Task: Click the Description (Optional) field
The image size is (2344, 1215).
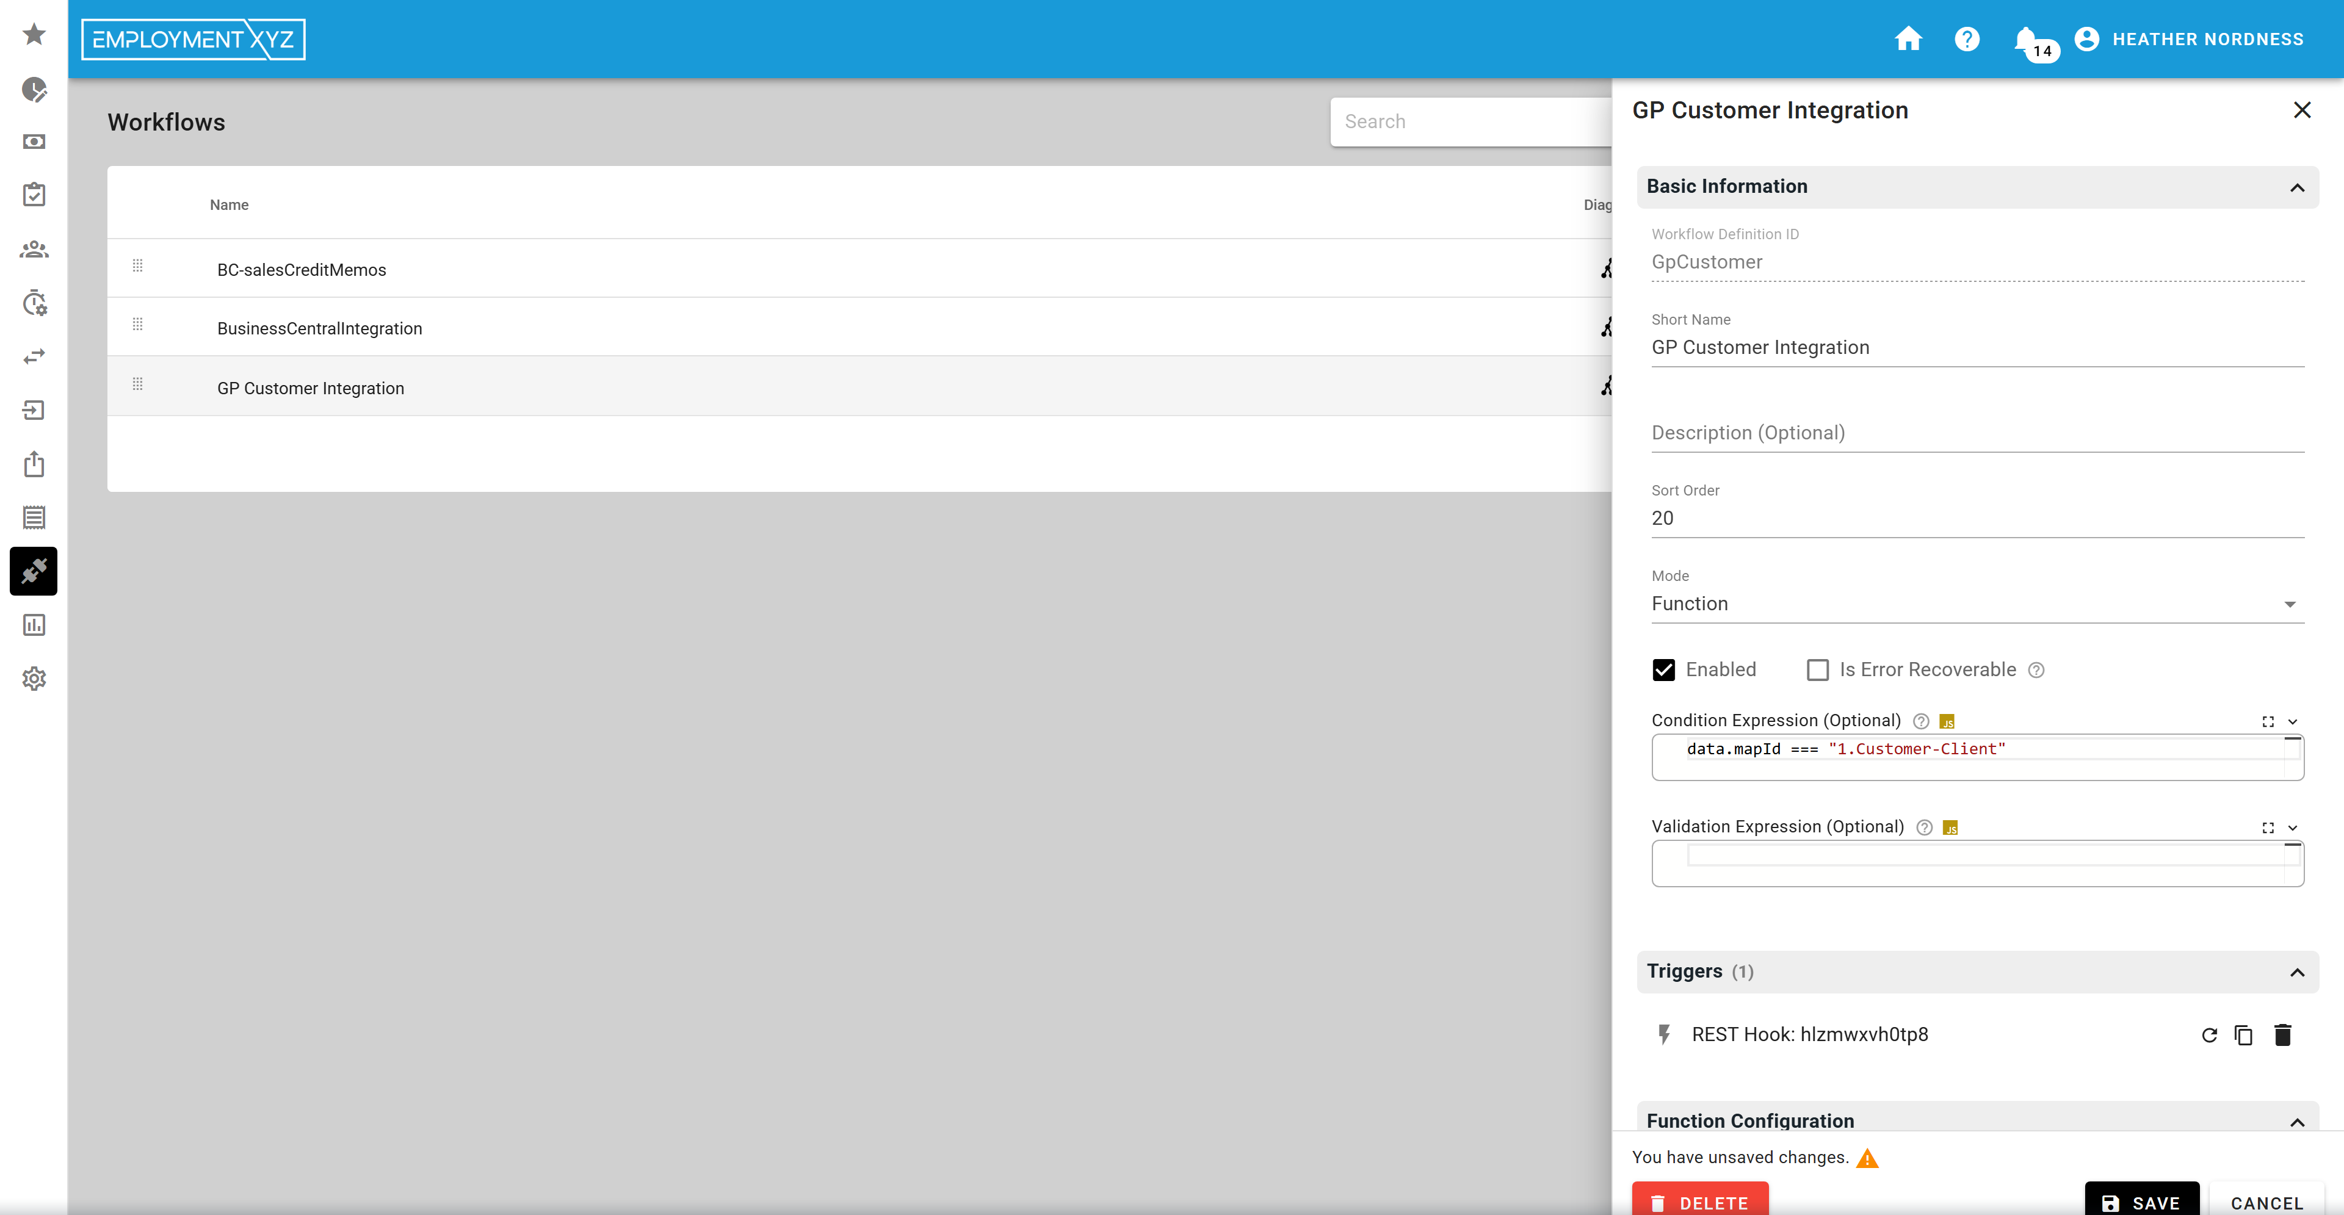Action: [1977, 433]
